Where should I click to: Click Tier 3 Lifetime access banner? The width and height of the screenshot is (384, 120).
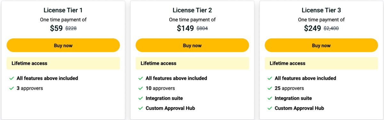321,63
